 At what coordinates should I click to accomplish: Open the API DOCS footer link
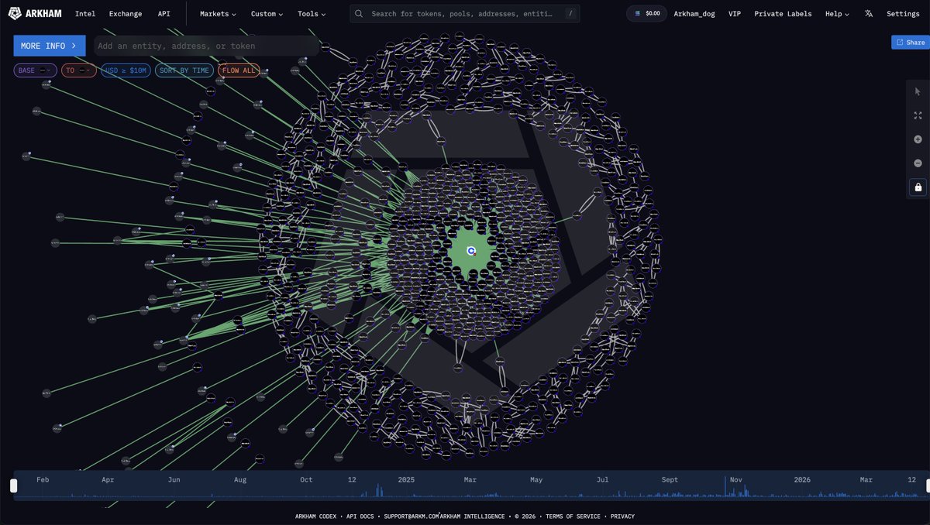[x=361, y=516]
